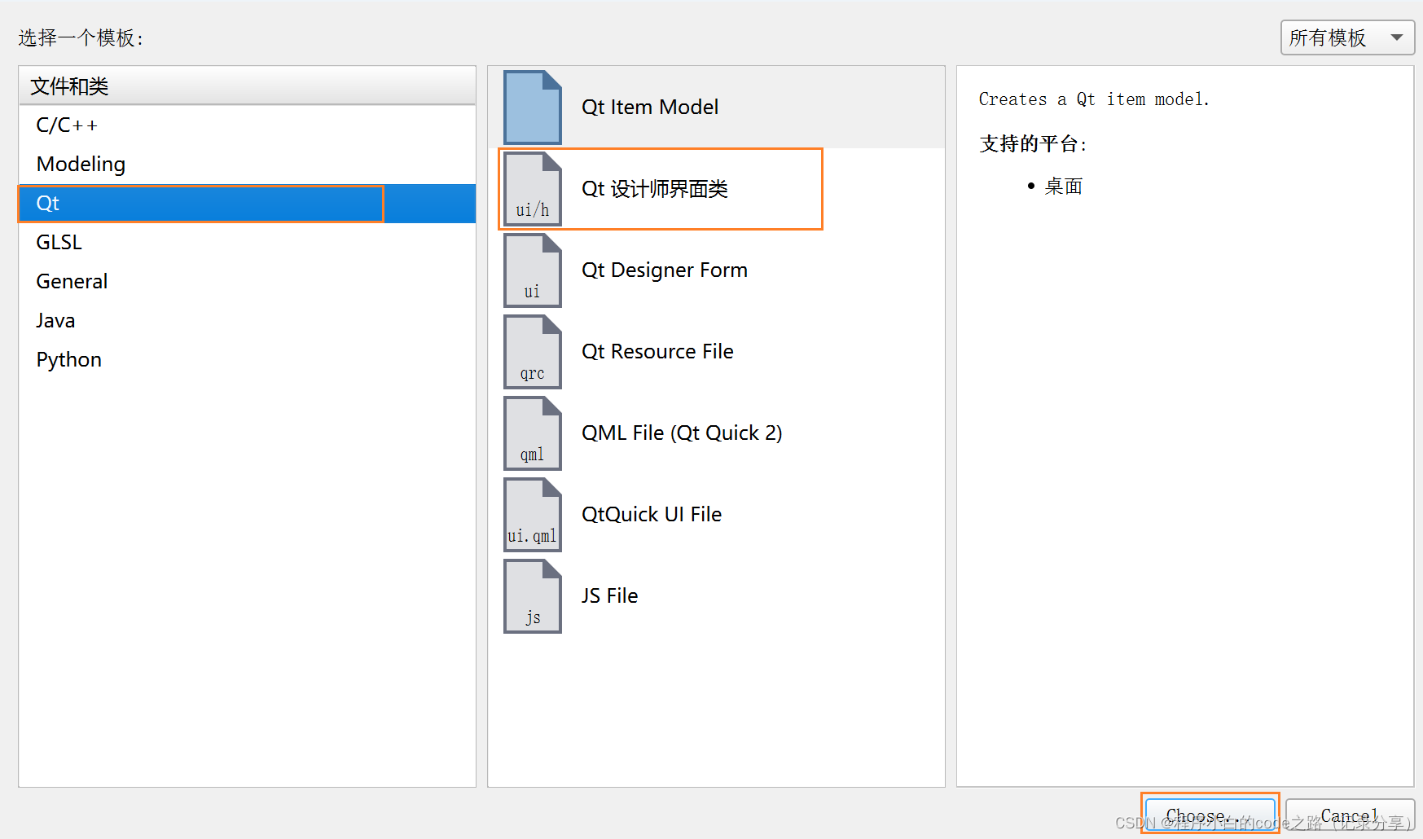Screen dimensions: 1423x839
Task: Choose the Qt Item Model template
Action: point(716,108)
